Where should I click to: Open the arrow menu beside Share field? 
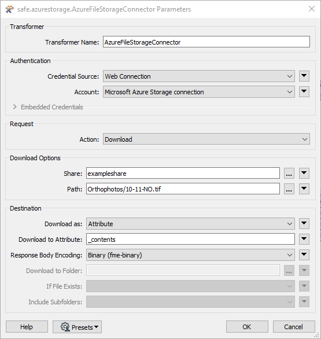[304, 173]
